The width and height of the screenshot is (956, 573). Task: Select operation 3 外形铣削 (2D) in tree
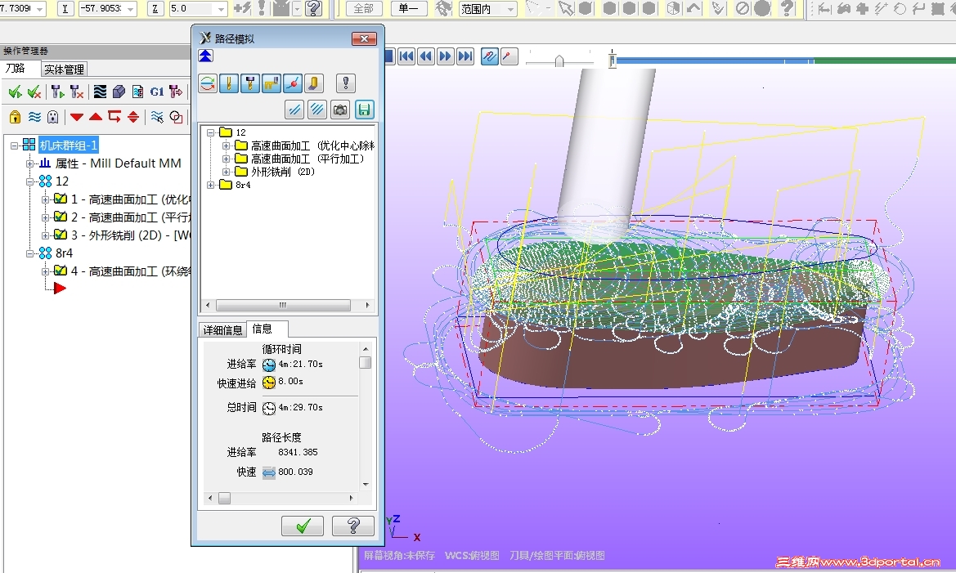point(131,235)
